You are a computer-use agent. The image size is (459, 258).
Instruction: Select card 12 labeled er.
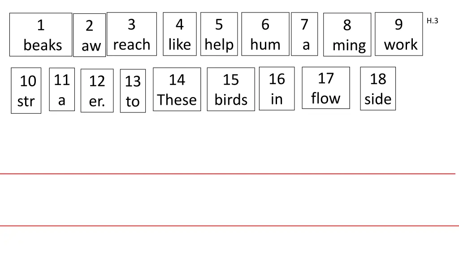[97, 91]
